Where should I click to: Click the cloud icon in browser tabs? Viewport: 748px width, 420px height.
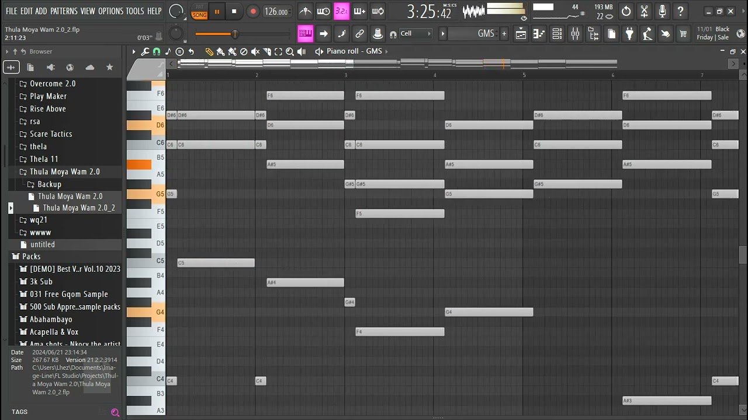tap(89, 68)
